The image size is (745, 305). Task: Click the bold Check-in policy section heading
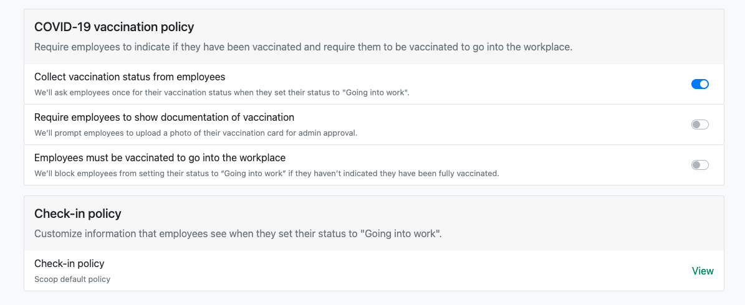pos(78,213)
